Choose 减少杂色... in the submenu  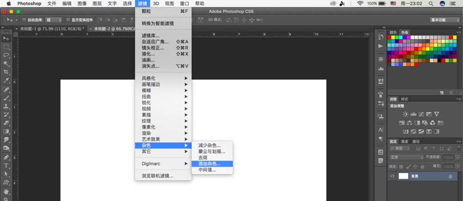click(213, 145)
